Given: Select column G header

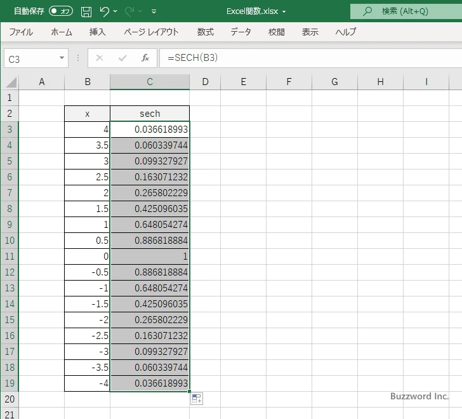Looking at the screenshot, I should tap(334, 82).
